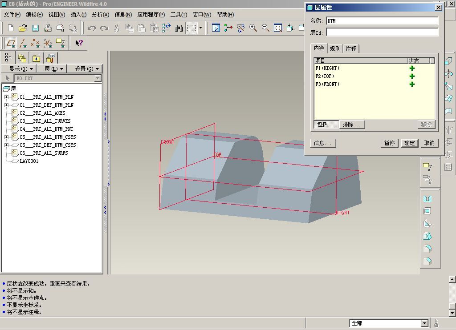The height and width of the screenshot is (330, 456).
Task: Click the 层Id input field
Action: click(x=382, y=32)
